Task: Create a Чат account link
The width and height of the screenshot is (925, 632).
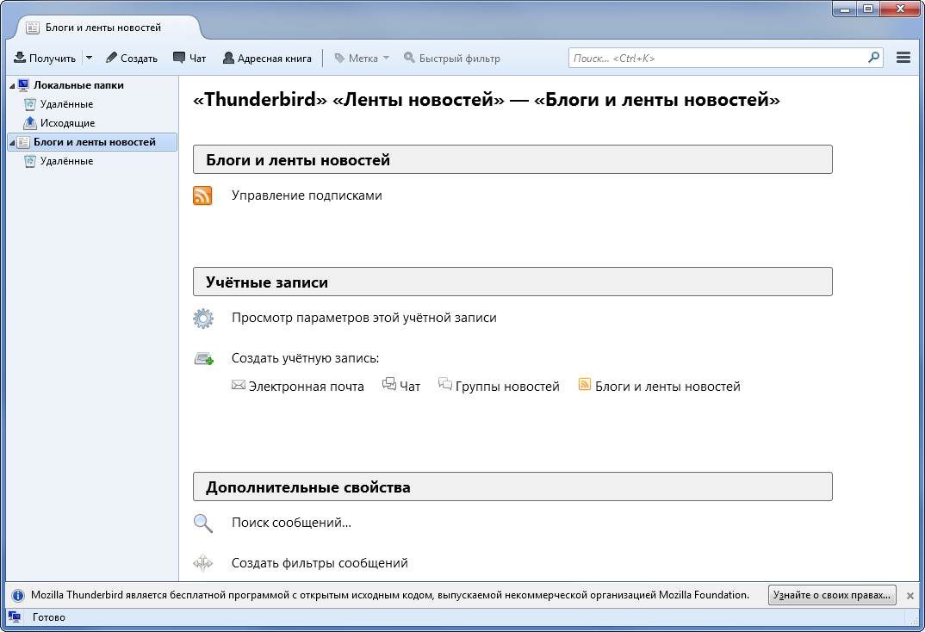Action: [x=410, y=387]
